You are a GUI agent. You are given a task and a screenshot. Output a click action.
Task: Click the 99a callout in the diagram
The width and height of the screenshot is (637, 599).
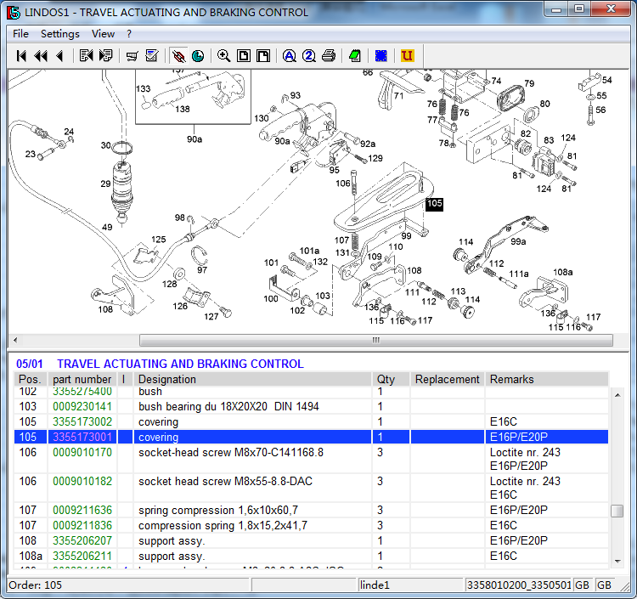click(x=518, y=242)
